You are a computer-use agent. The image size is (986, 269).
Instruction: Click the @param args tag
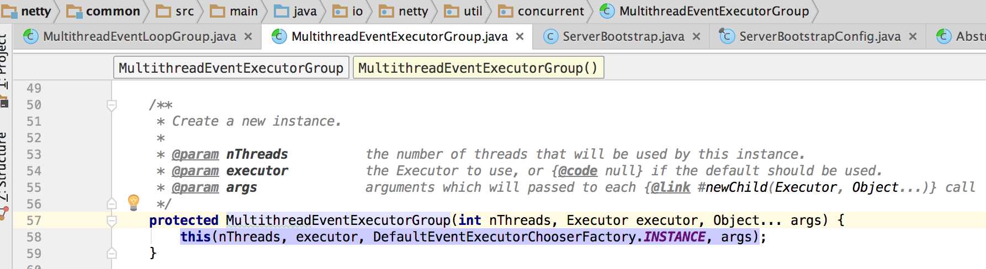point(195,187)
